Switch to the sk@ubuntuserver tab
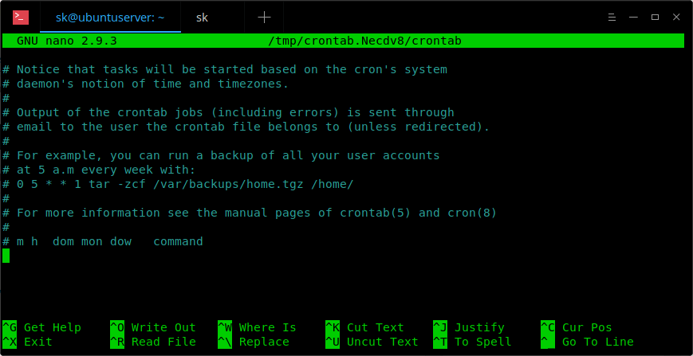This screenshot has height=356, width=693. pyautogui.click(x=110, y=18)
